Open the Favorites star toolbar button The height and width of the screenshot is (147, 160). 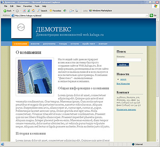[x=55, y=11]
